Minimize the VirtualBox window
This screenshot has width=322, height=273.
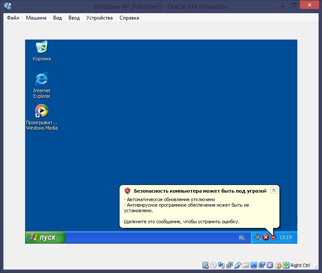pos(283,5)
